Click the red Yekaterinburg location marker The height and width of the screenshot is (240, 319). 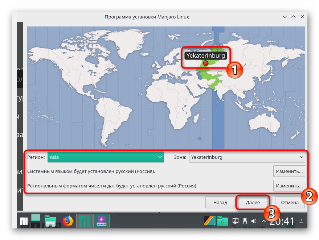(206, 63)
